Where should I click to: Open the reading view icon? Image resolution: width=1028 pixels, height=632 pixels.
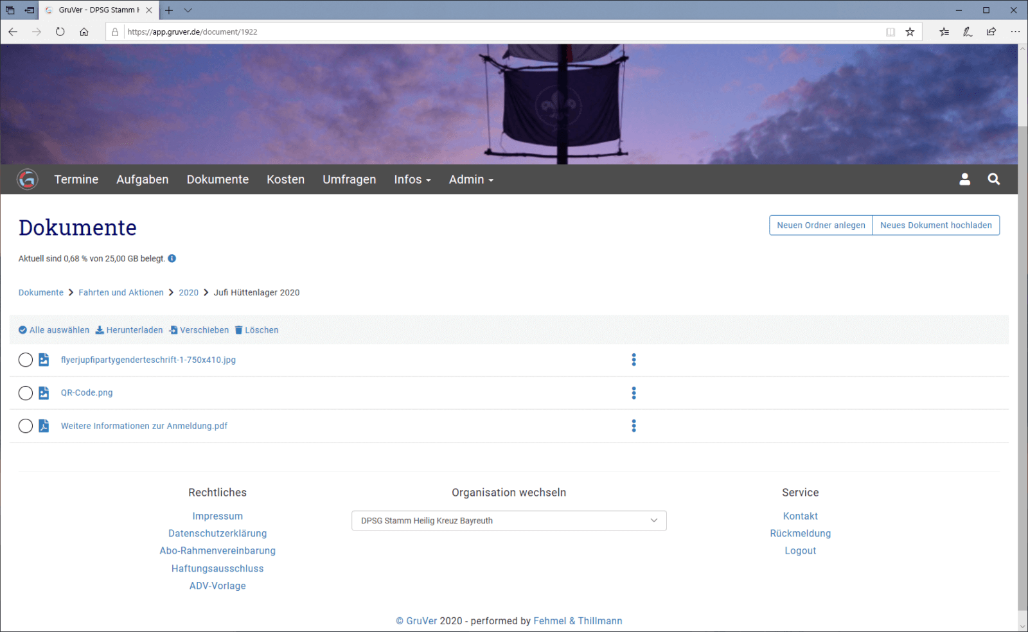click(x=891, y=31)
